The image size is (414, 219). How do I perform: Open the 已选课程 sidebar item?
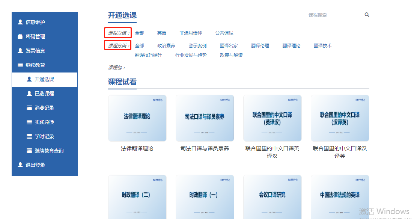[44, 94]
